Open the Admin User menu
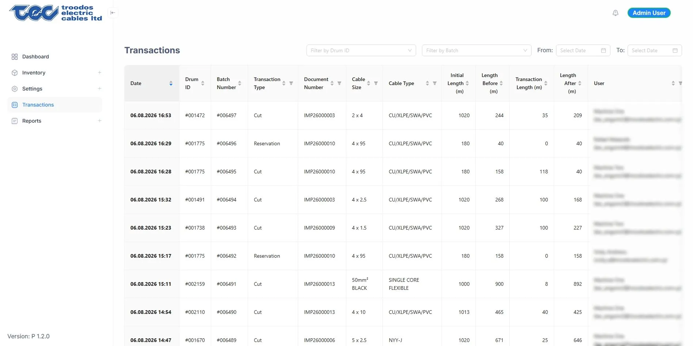This screenshot has width=693, height=346. pos(649,13)
